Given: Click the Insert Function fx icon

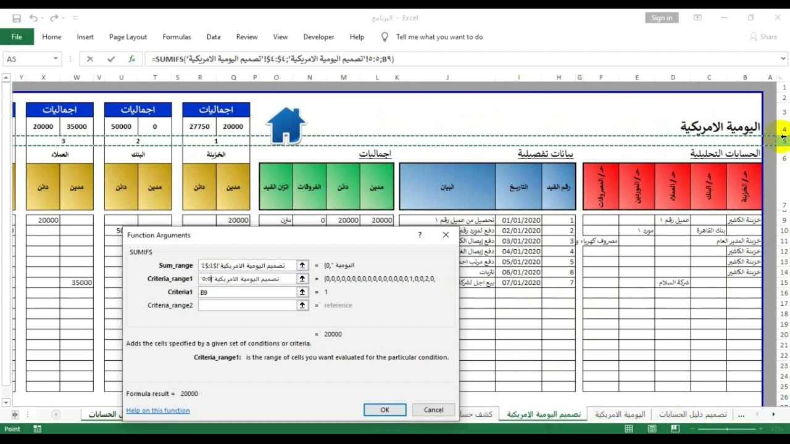Looking at the screenshot, I should click(131, 59).
